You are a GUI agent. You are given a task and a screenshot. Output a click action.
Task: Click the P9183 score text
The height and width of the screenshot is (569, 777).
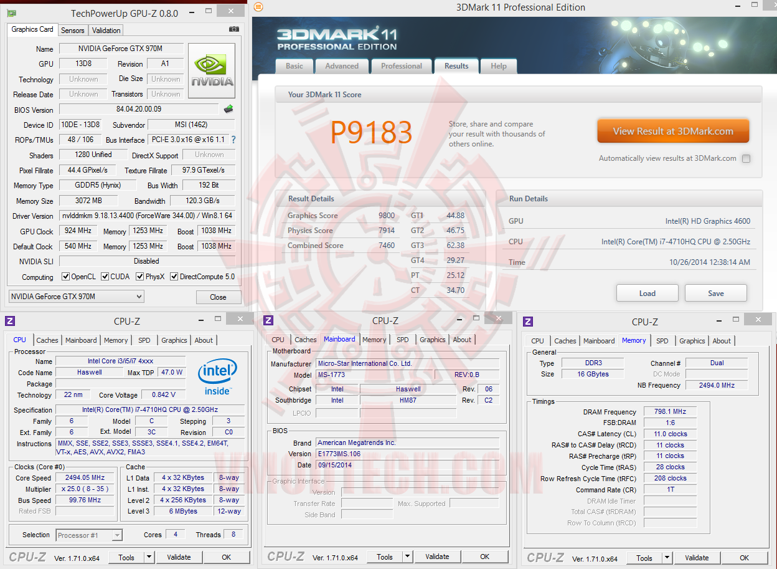[371, 132]
